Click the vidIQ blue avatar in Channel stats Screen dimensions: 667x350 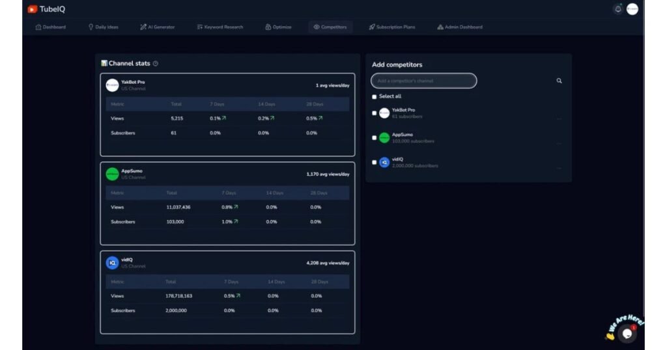point(112,263)
